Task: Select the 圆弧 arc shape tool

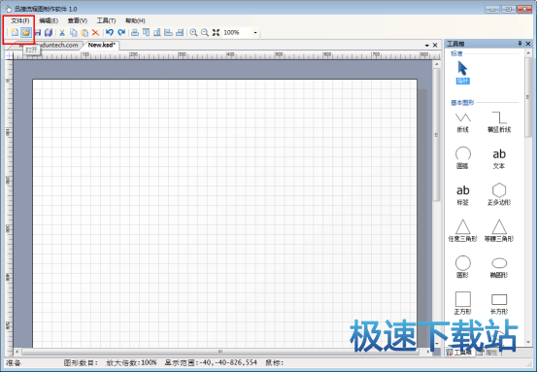Action: 463,158
